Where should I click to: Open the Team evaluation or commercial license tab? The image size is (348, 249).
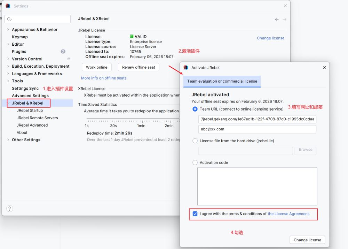tap(222, 81)
